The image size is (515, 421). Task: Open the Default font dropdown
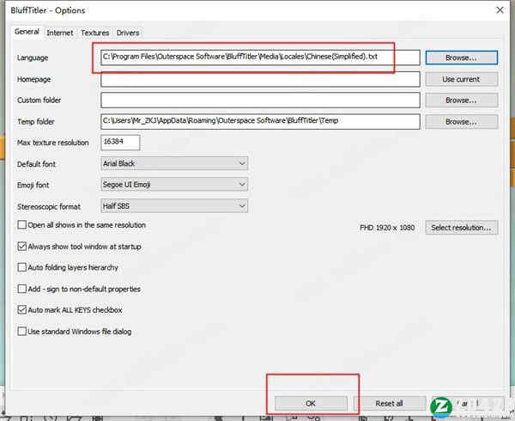(174, 163)
